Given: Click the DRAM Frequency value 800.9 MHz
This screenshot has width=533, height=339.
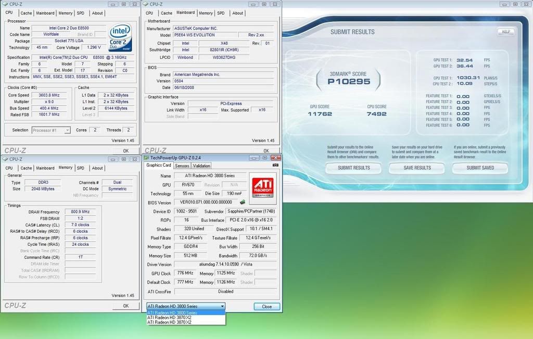Looking at the screenshot, I should tap(80, 211).
